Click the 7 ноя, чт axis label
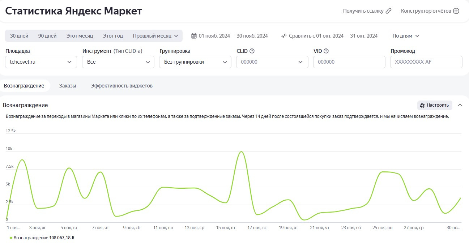The image size is (469, 248). coord(101,228)
